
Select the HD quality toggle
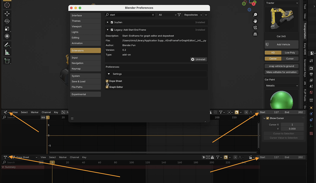point(273,53)
